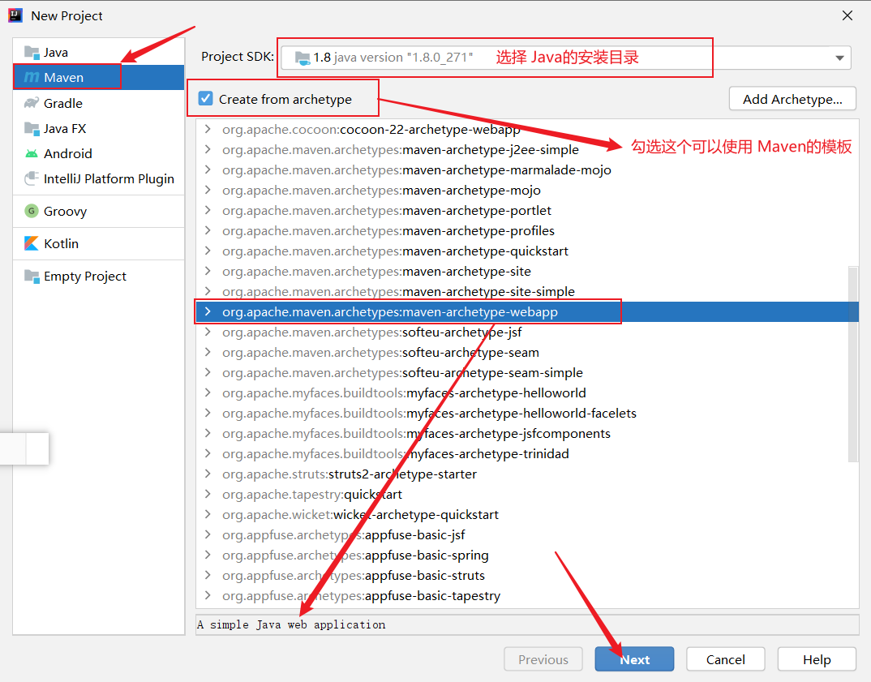
Task: Select Android in the project type list
Action: (98, 153)
